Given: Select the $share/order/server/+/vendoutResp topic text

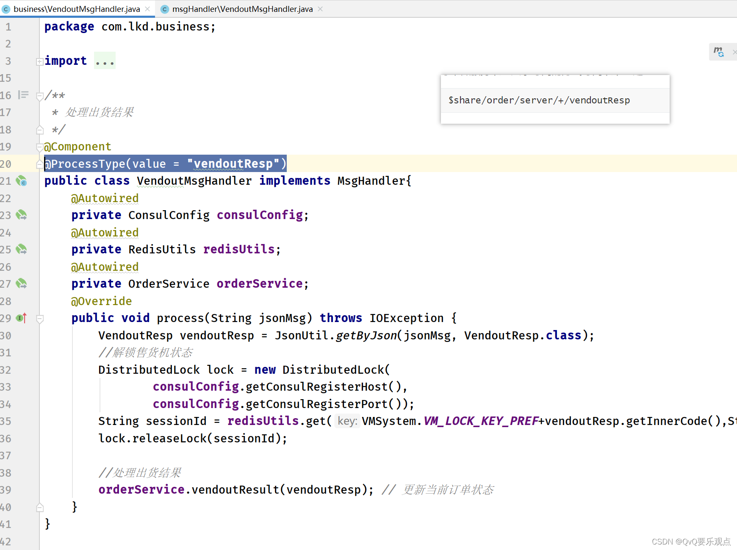Looking at the screenshot, I should (539, 100).
